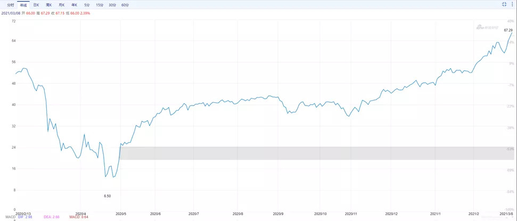Click the 6.50 low price label
This screenshot has height=221, width=517.
(x=108, y=196)
